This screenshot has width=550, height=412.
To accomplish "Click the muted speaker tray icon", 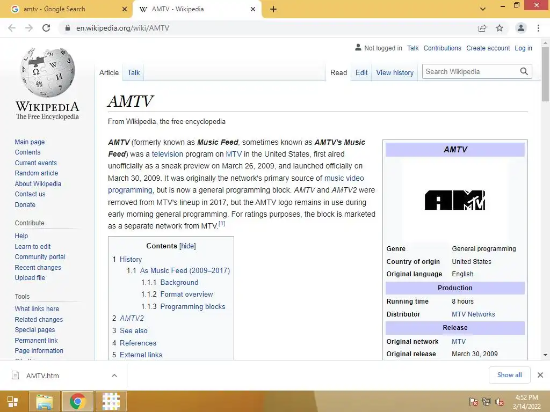I will pos(500,401).
